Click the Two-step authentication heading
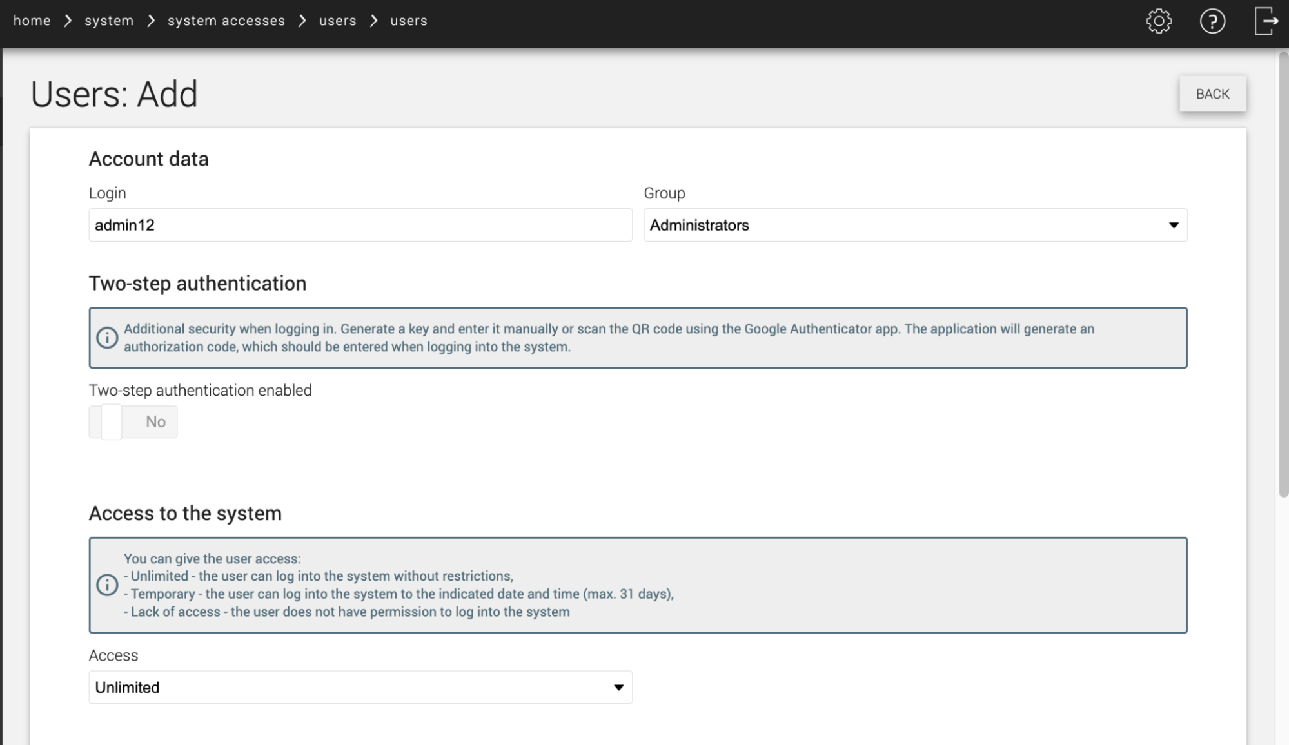Viewport: 1289px width, 745px height. tap(197, 284)
